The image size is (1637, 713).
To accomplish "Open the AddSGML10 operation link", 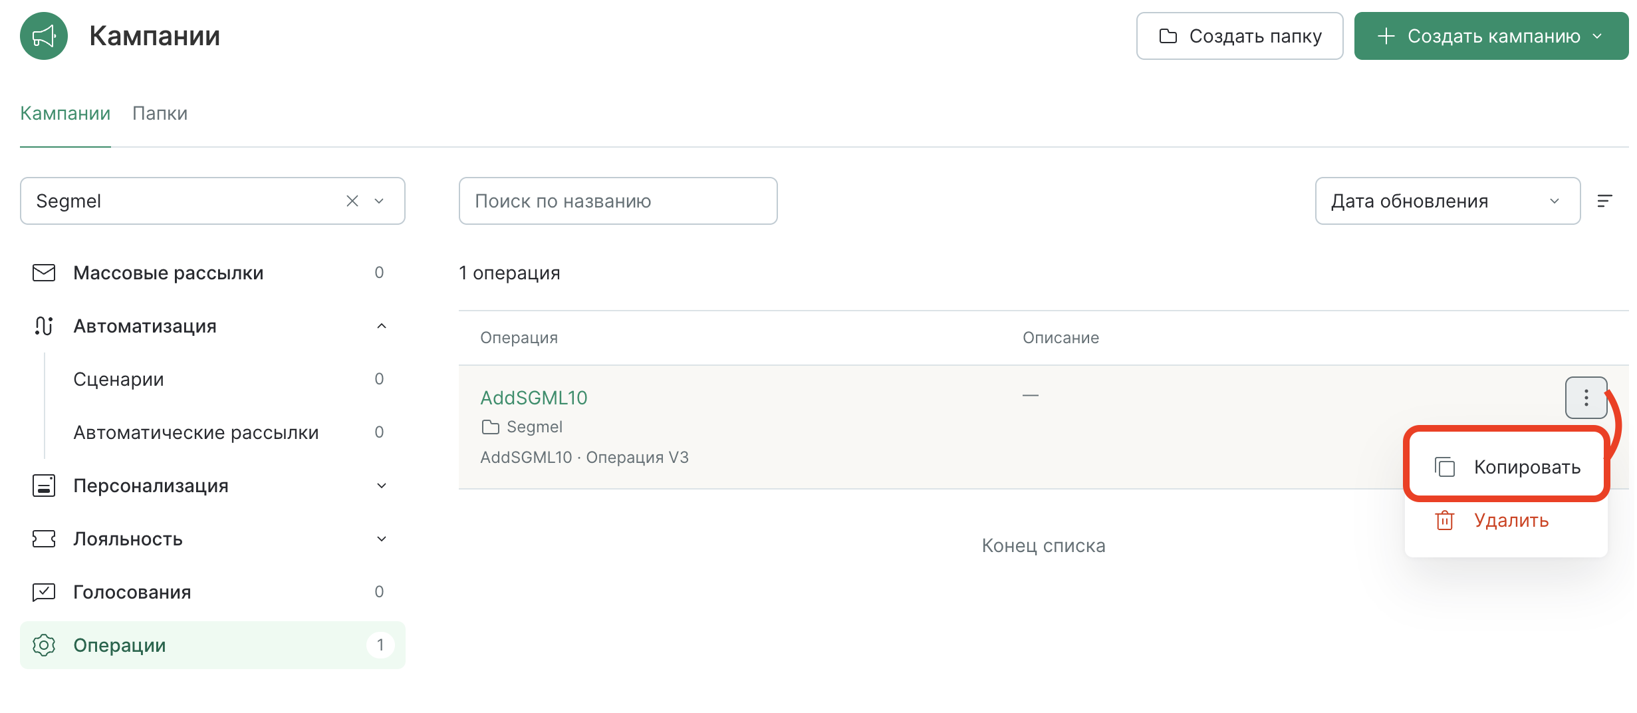I will coord(534,397).
